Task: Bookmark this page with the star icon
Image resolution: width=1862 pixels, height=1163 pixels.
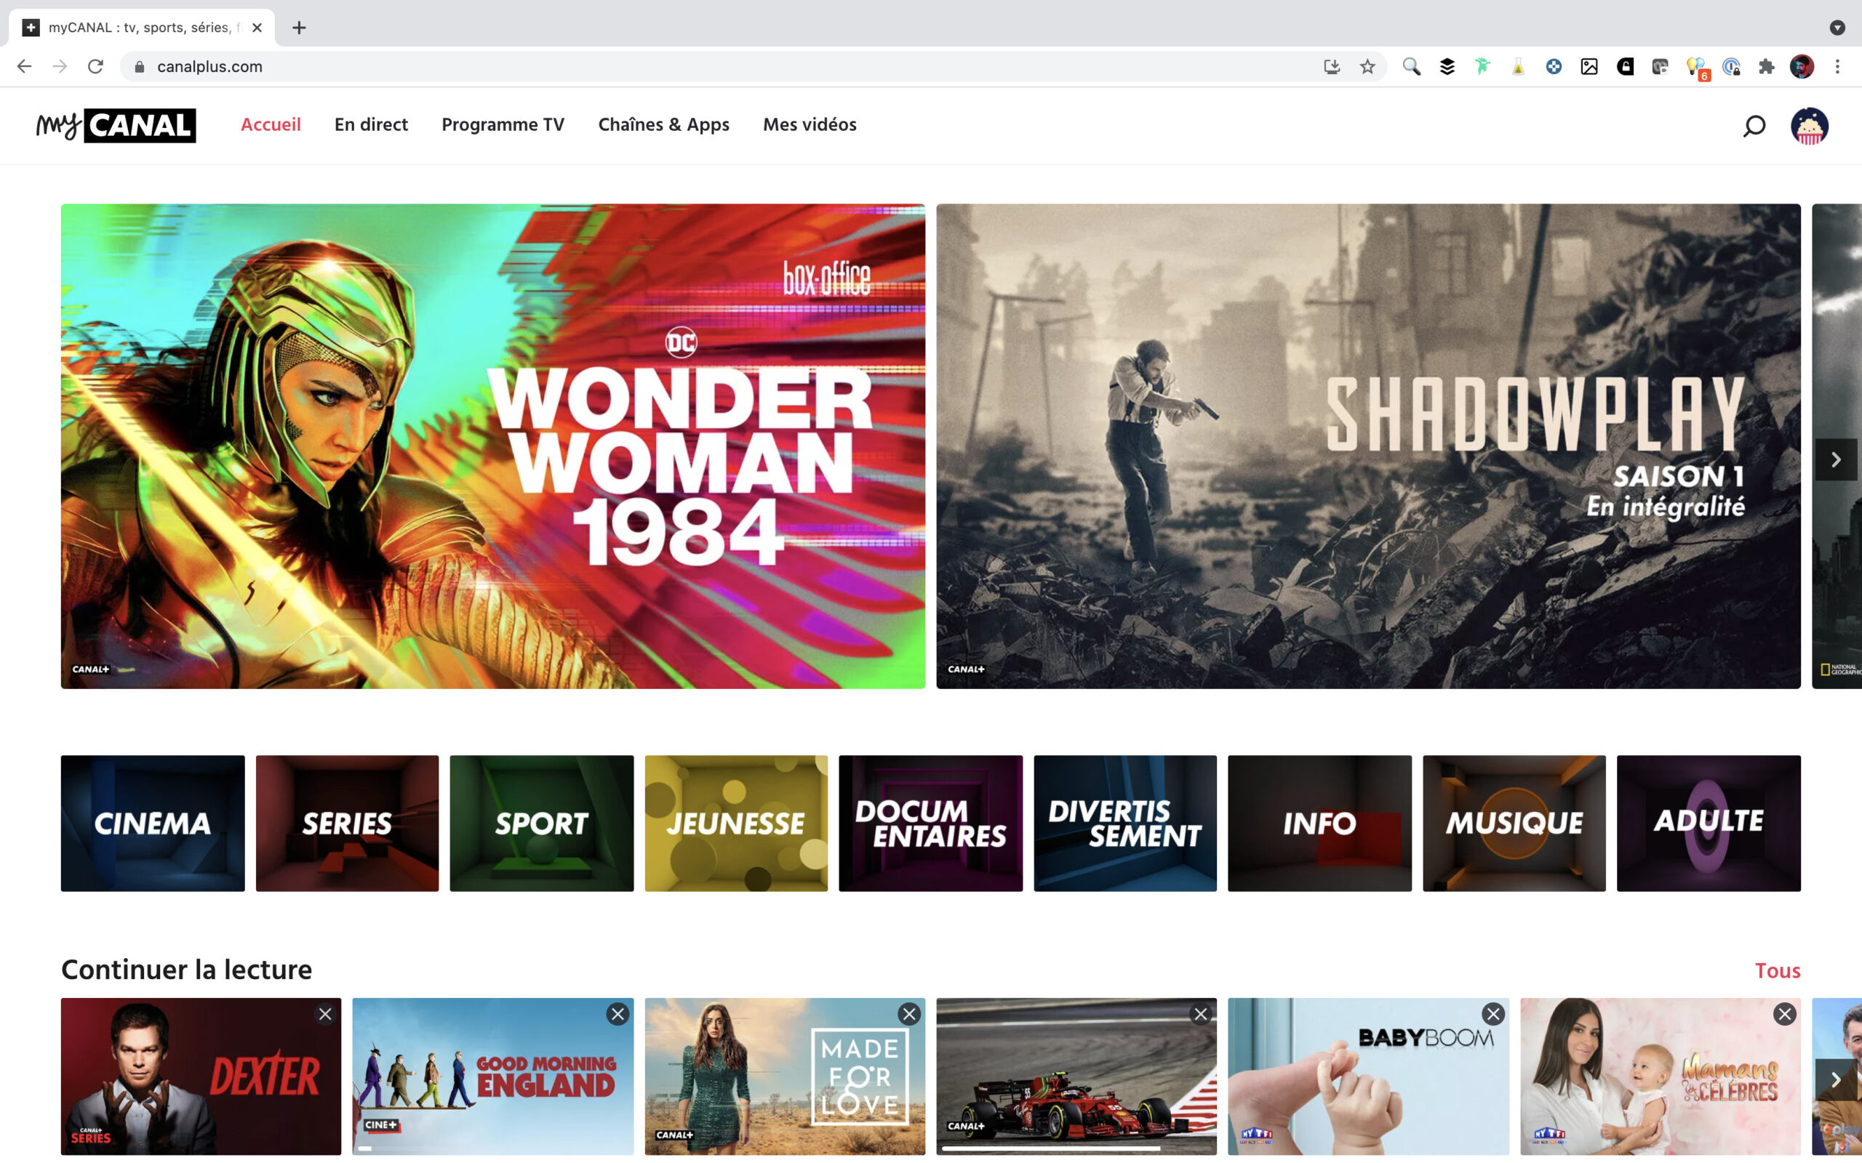Action: tap(1367, 67)
